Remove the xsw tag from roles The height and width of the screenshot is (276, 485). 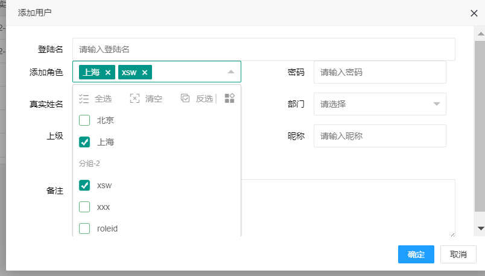pyautogui.click(x=144, y=73)
